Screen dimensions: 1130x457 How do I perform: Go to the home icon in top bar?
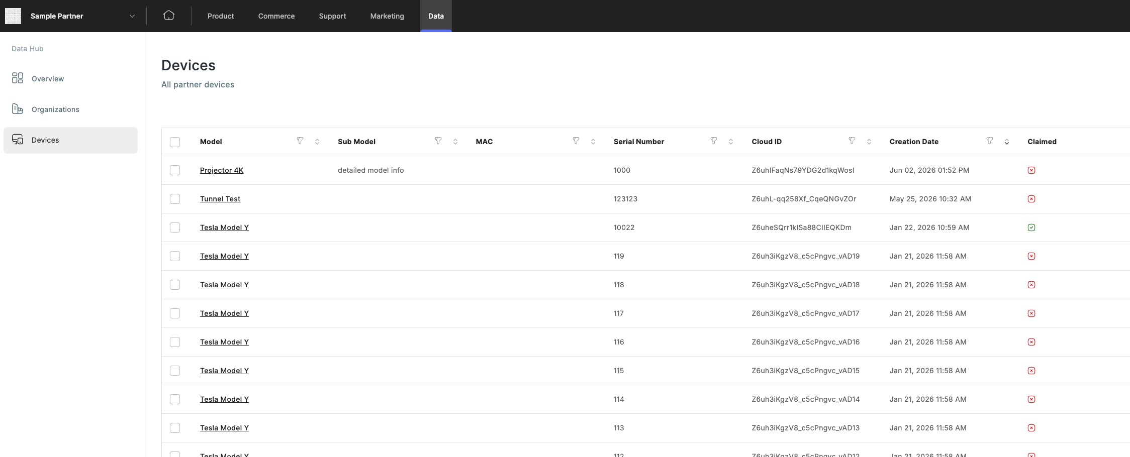click(x=169, y=16)
